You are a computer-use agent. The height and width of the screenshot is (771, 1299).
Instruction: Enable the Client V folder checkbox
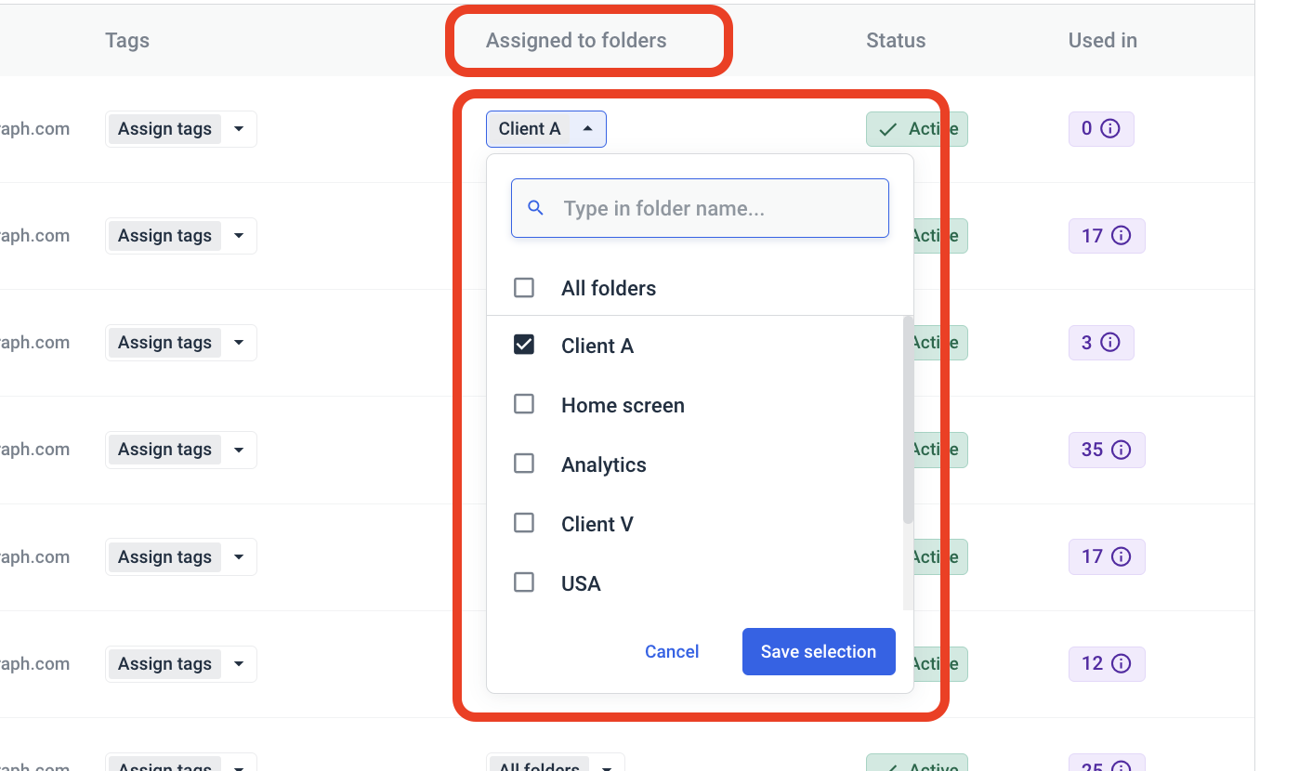(x=524, y=524)
